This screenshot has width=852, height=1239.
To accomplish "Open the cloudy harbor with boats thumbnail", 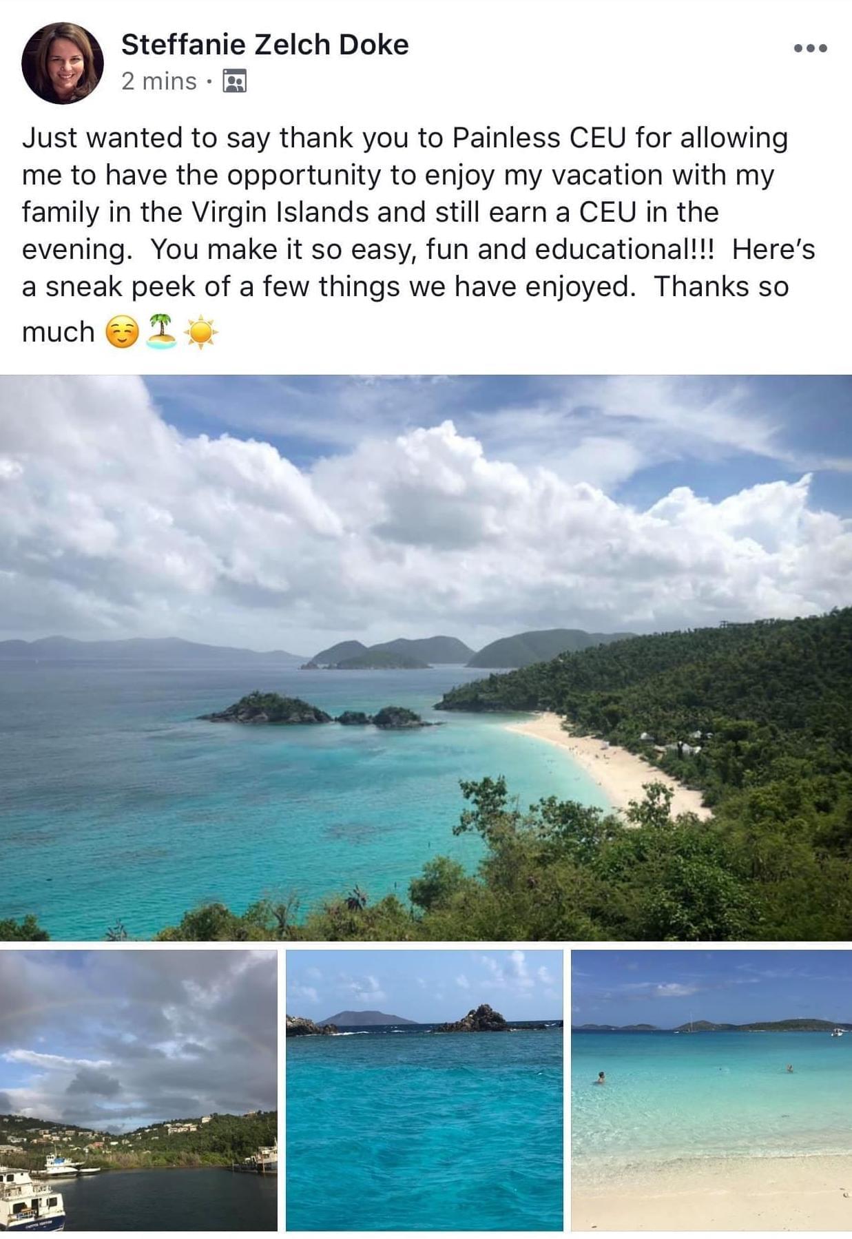I will (x=138, y=1090).
